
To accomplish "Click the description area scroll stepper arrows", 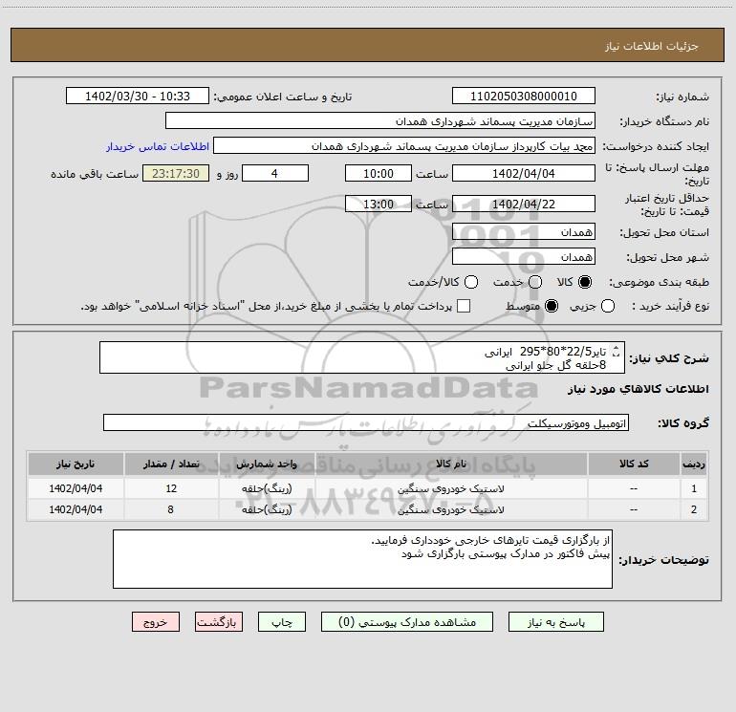I will (617, 351).
